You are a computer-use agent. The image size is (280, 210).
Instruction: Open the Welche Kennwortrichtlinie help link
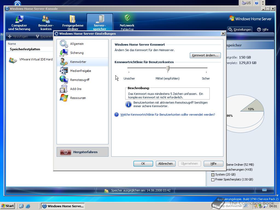[x=168, y=115]
